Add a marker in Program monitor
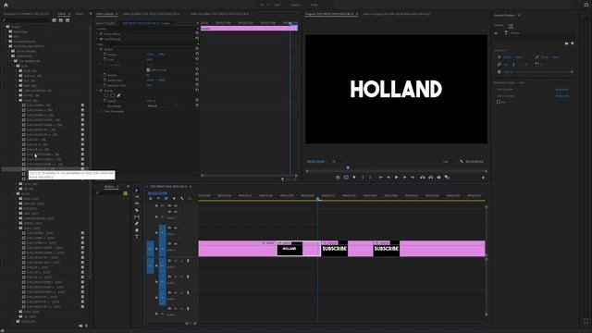Screen dimensions: 592x333 (354, 177)
